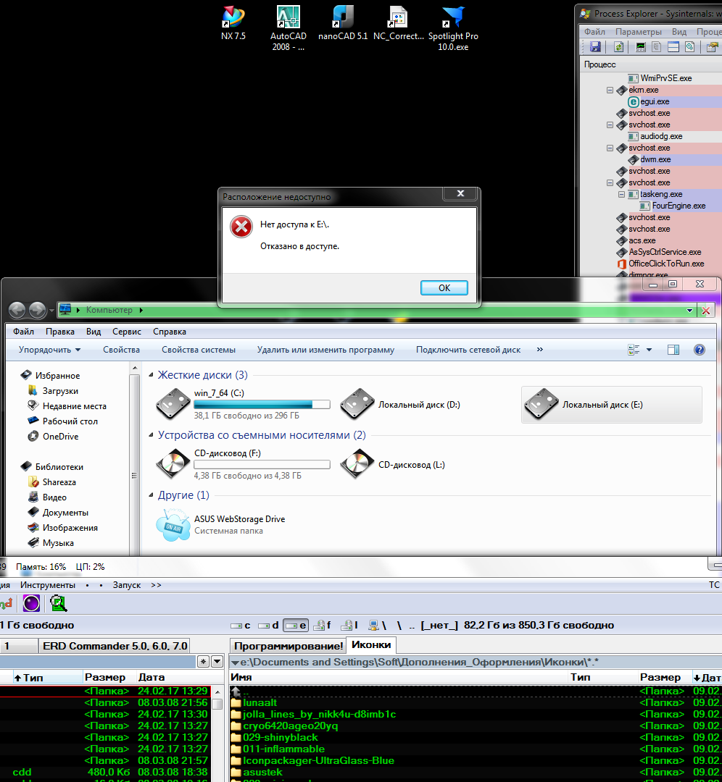The height and width of the screenshot is (782, 722).
Task: Open the Сервис menu in Explorer
Action: (127, 332)
